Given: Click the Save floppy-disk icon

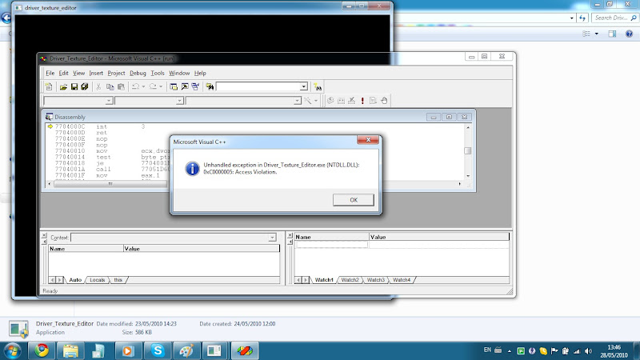Looking at the screenshot, I should 74,86.
